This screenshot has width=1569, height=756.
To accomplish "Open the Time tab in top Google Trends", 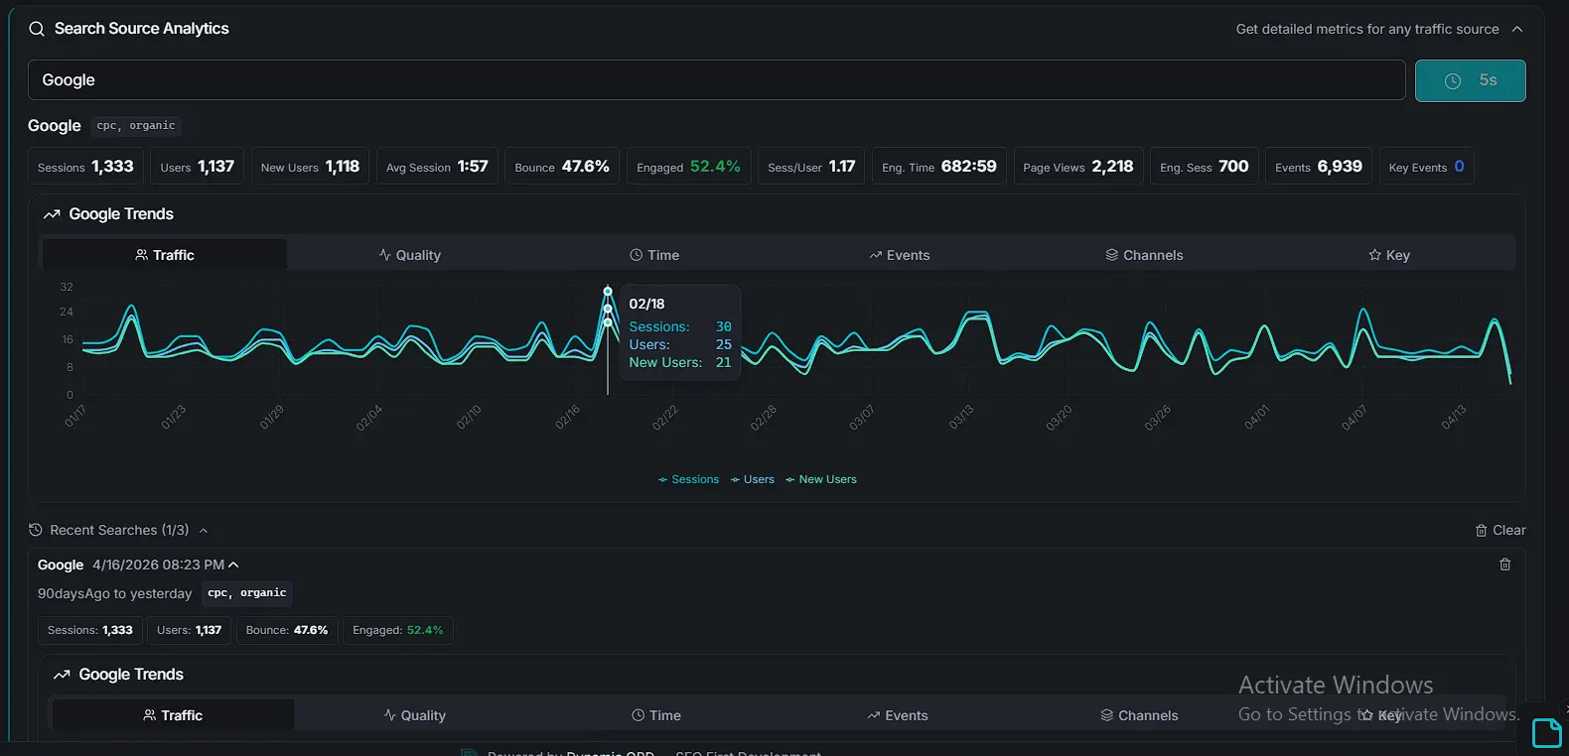I will tap(654, 255).
